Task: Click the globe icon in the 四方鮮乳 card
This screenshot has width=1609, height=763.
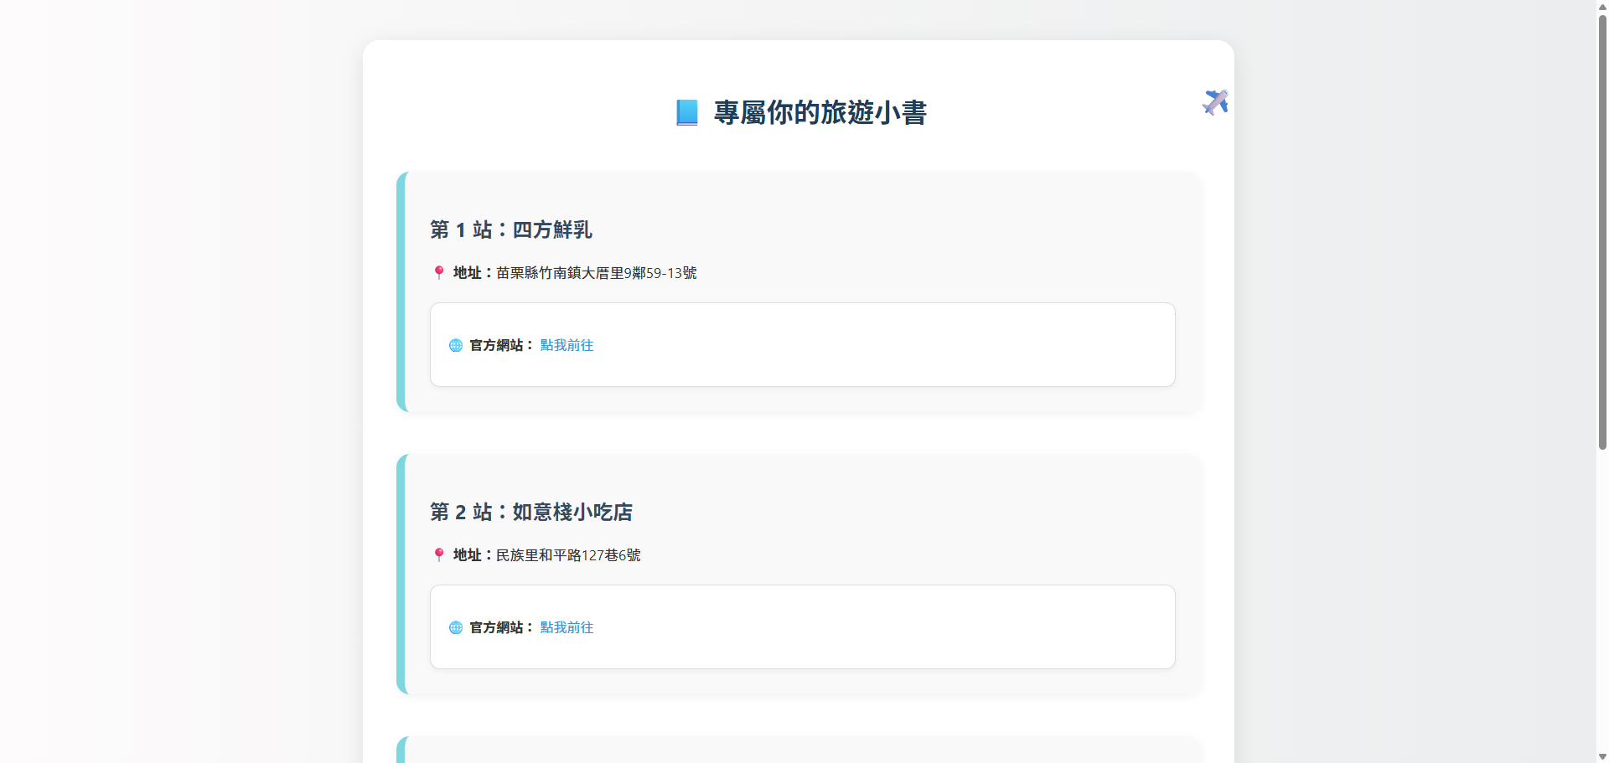Action: tap(456, 346)
